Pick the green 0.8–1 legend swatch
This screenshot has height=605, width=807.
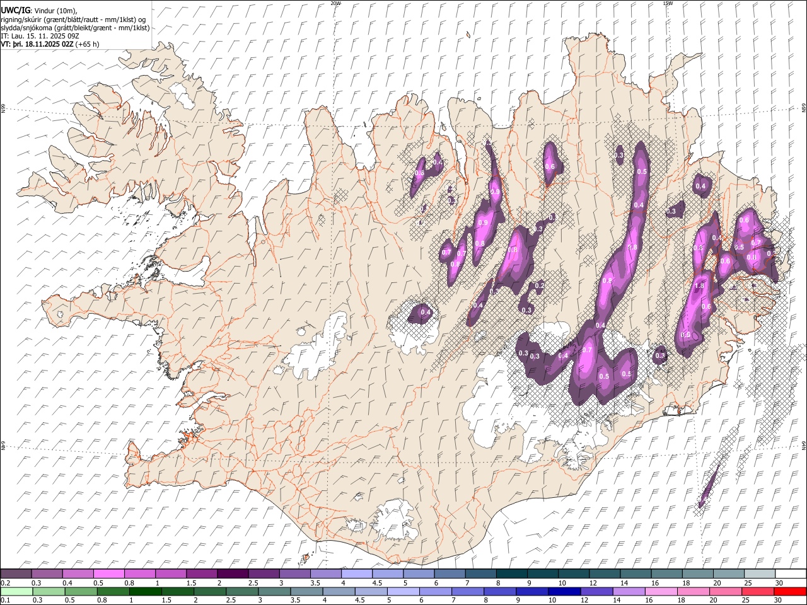[113, 591]
